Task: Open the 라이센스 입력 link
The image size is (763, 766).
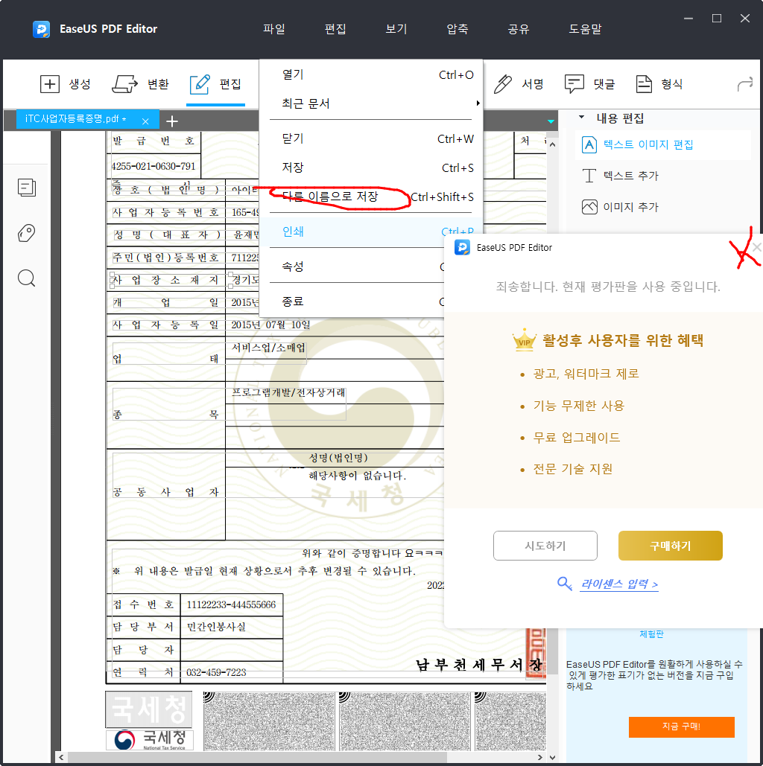Action: (x=619, y=584)
